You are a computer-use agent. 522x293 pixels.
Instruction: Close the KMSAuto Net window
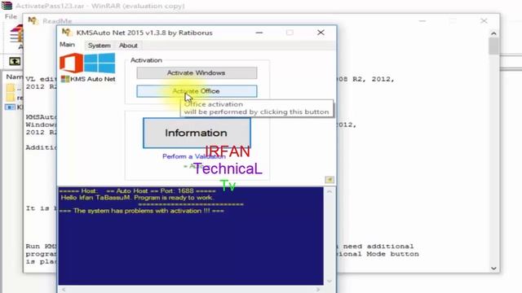click(x=321, y=33)
